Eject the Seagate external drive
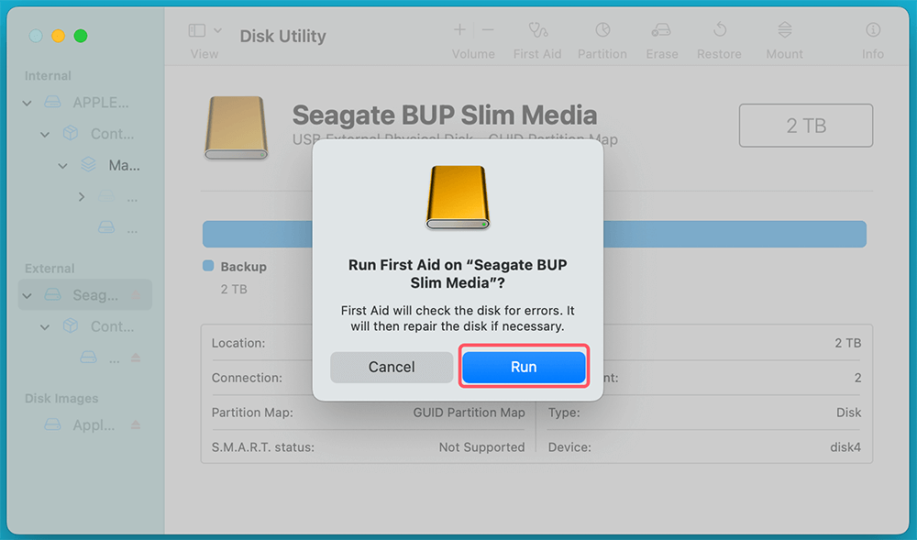 pyautogui.click(x=136, y=295)
